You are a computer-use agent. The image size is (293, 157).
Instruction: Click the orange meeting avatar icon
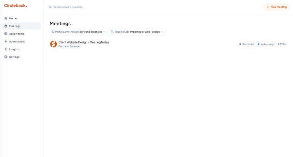tap(53, 44)
